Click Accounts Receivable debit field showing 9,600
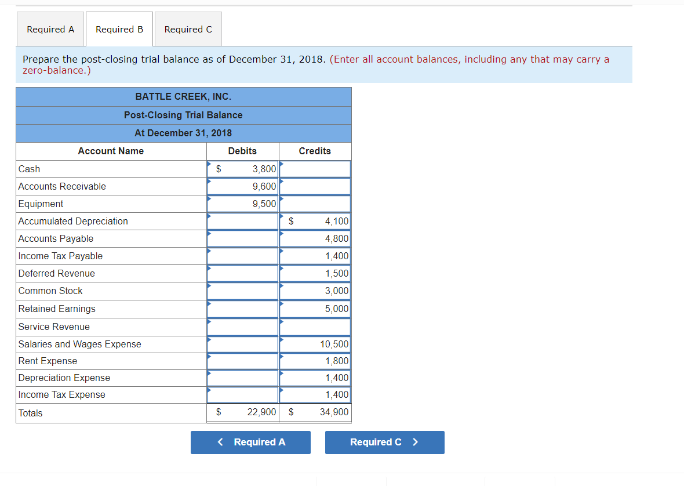The width and height of the screenshot is (684, 486). point(242,186)
